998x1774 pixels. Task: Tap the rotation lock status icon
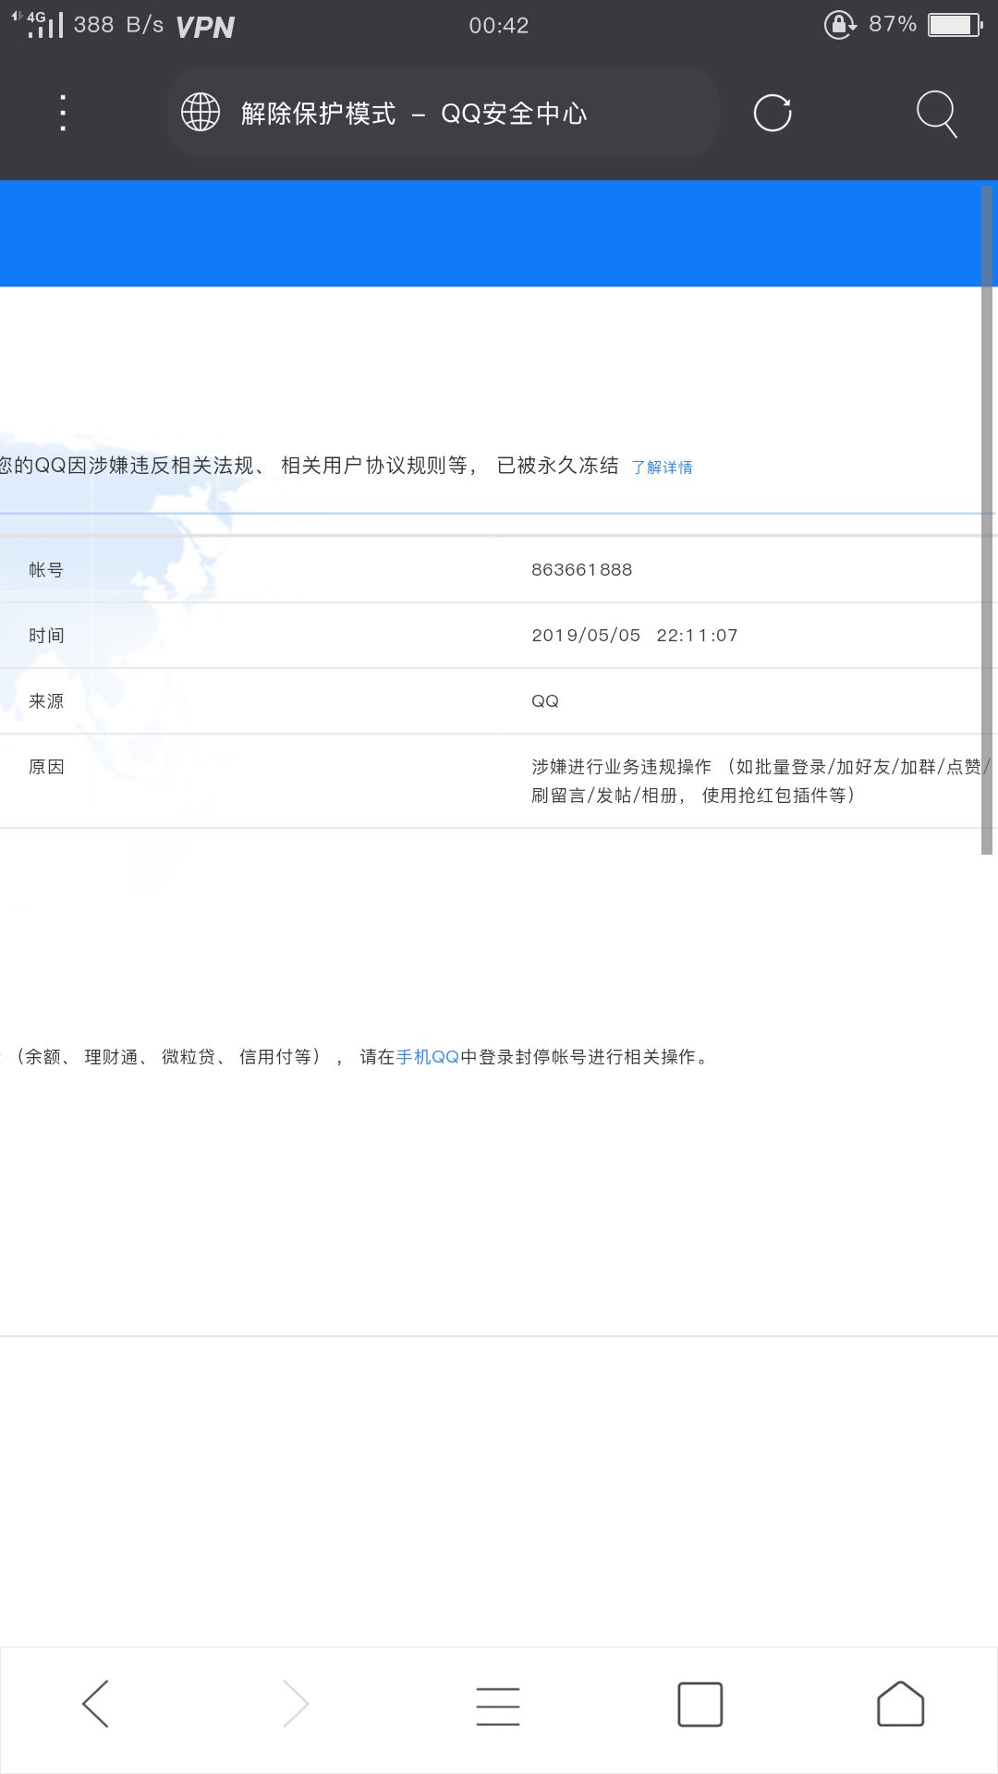[x=840, y=25]
